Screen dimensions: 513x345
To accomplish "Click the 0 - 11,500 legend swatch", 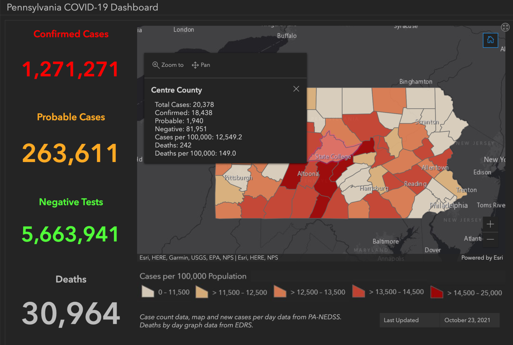I will point(148,292).
